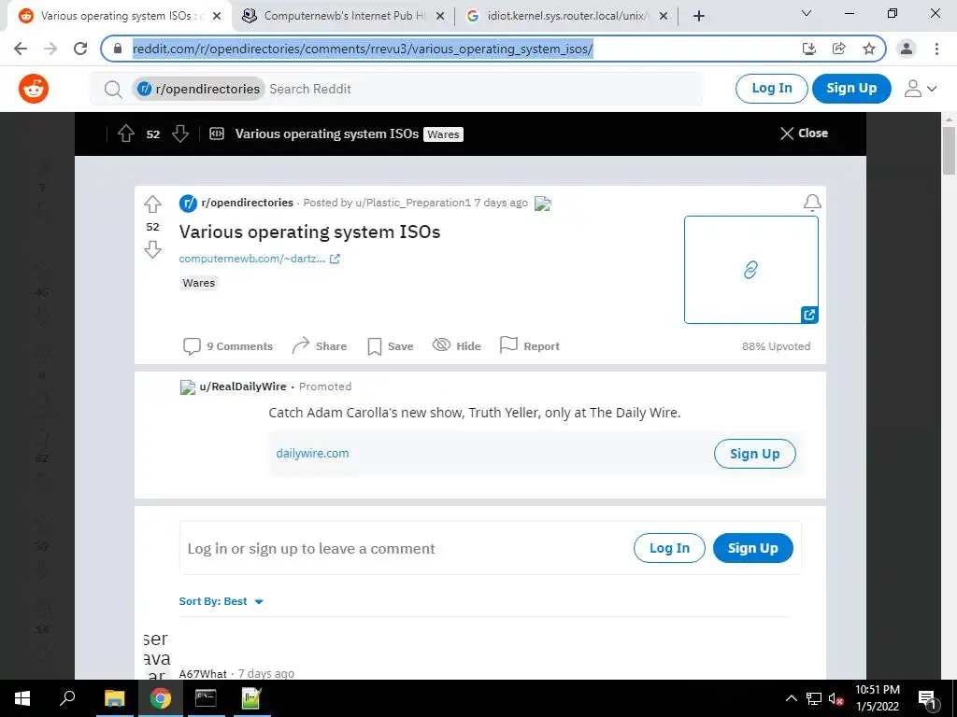Report the post
This screenshot has height=717, width=957.
coord(529,345)
